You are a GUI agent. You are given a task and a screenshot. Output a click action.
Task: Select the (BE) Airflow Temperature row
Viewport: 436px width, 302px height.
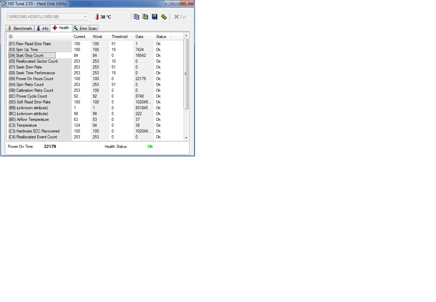[x=95, y=119]
